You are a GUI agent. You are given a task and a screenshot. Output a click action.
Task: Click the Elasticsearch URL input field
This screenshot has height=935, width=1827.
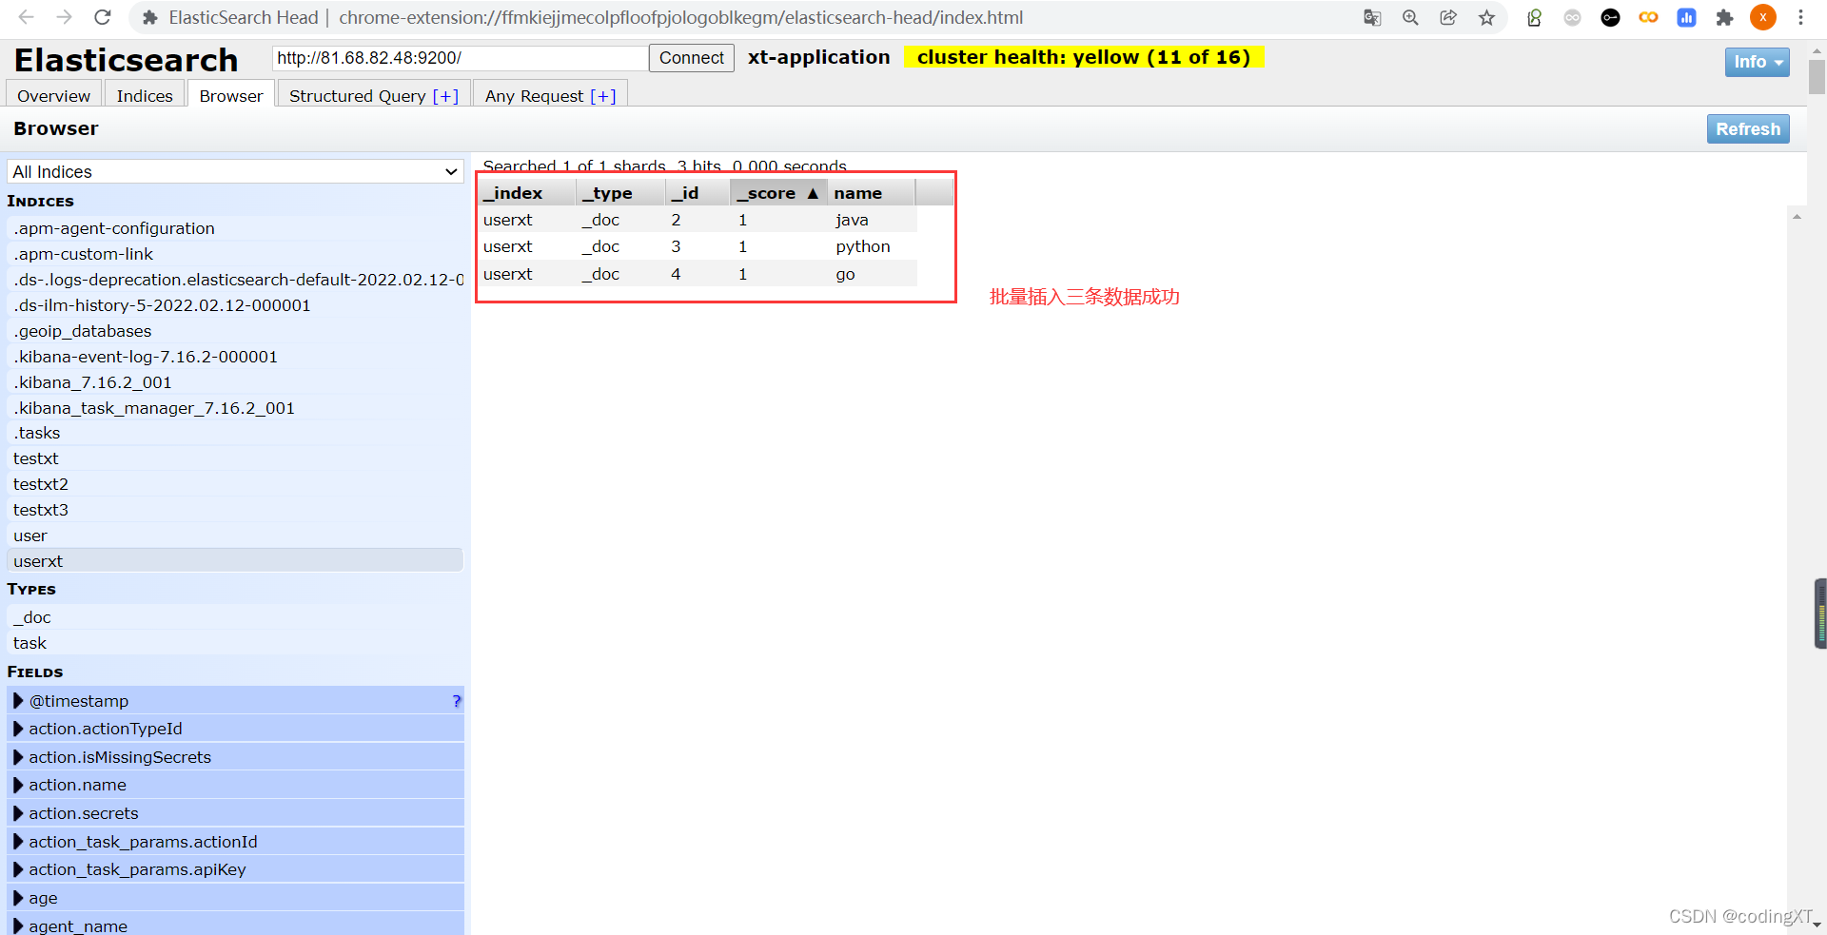tap(460, 58)
